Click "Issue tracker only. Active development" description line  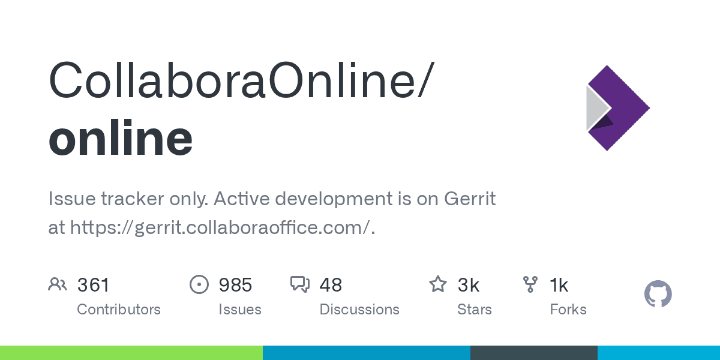(x=272, y=199)
